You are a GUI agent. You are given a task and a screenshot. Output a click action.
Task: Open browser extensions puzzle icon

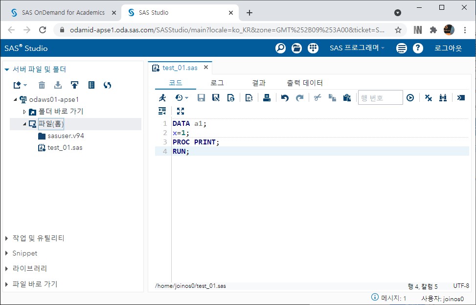[x=433, y=30]
